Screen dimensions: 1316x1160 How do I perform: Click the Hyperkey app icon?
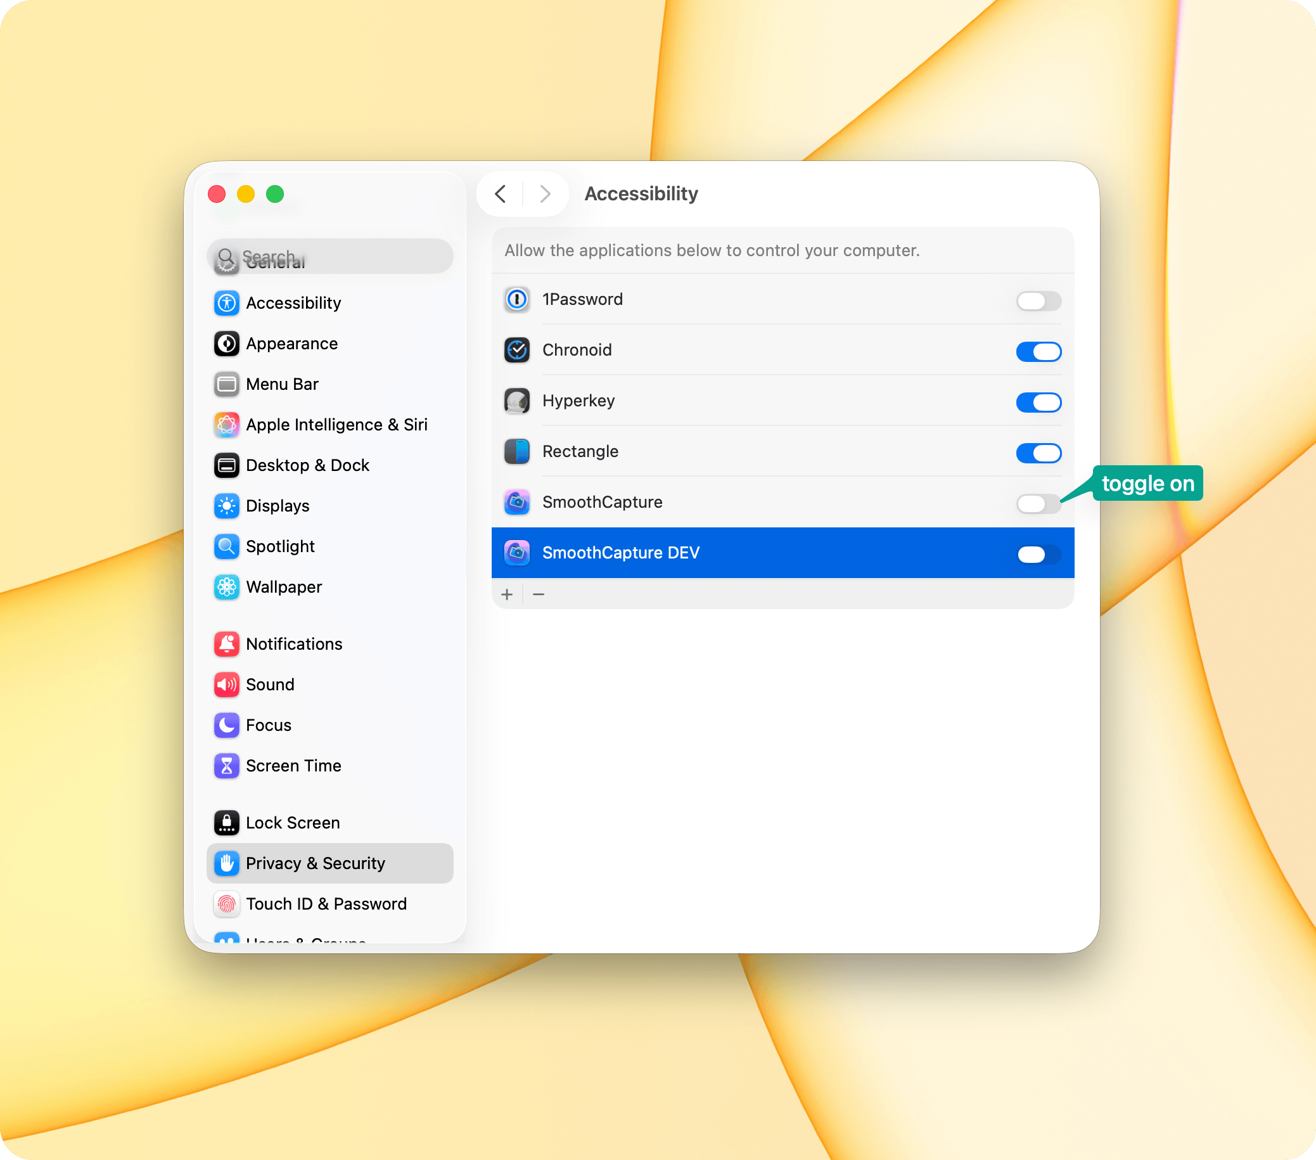coord(517,401)
